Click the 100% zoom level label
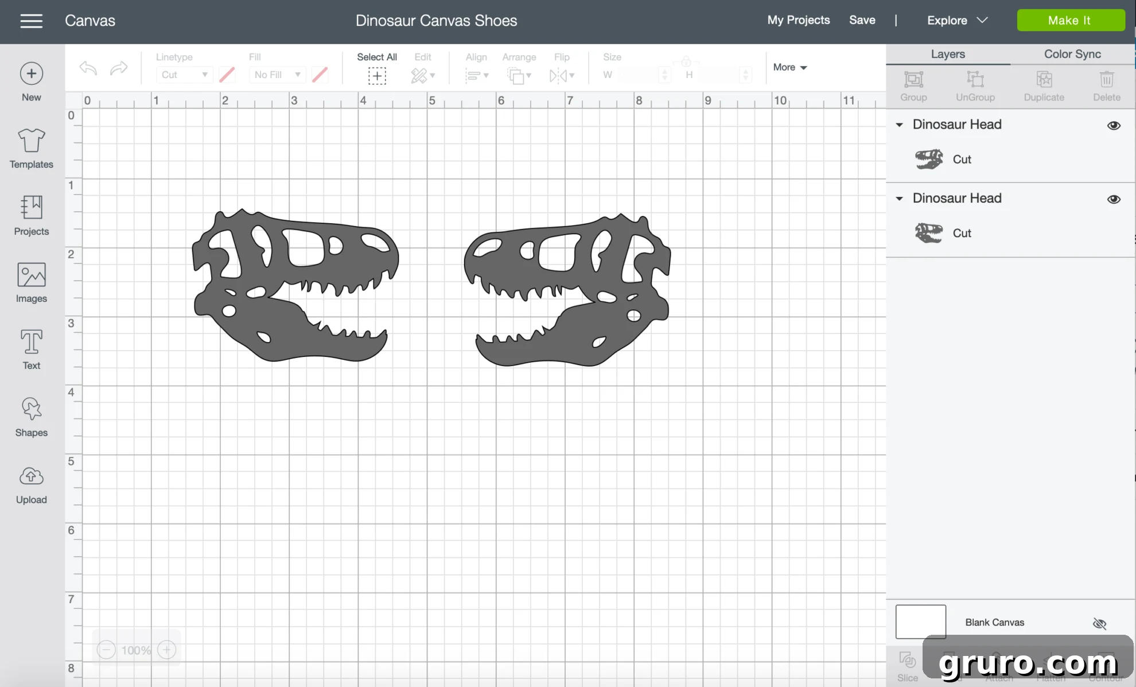The height and width of the screenshot is (687, 1136). (x=137, y=650)
